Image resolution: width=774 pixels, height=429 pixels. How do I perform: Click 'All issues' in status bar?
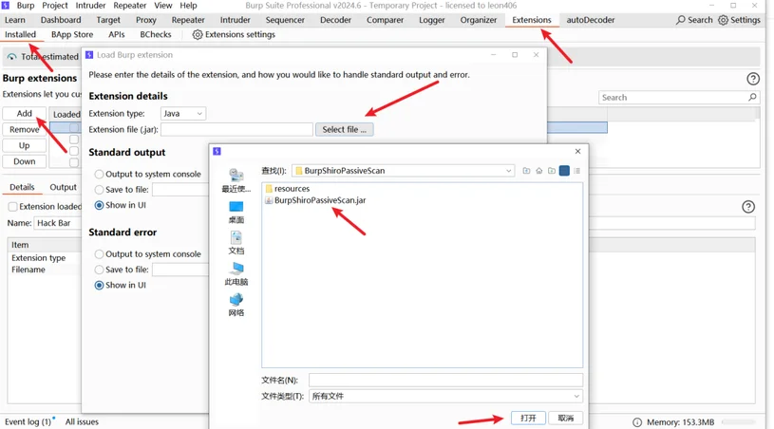point(82,422)
